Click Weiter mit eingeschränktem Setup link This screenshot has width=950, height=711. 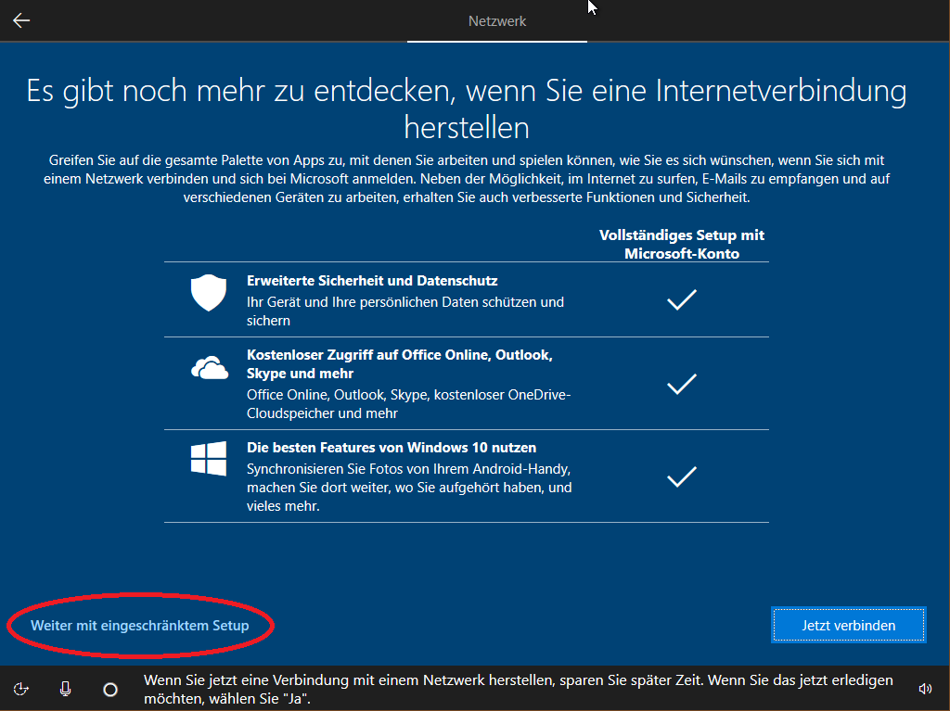click(x=140, y=626)
